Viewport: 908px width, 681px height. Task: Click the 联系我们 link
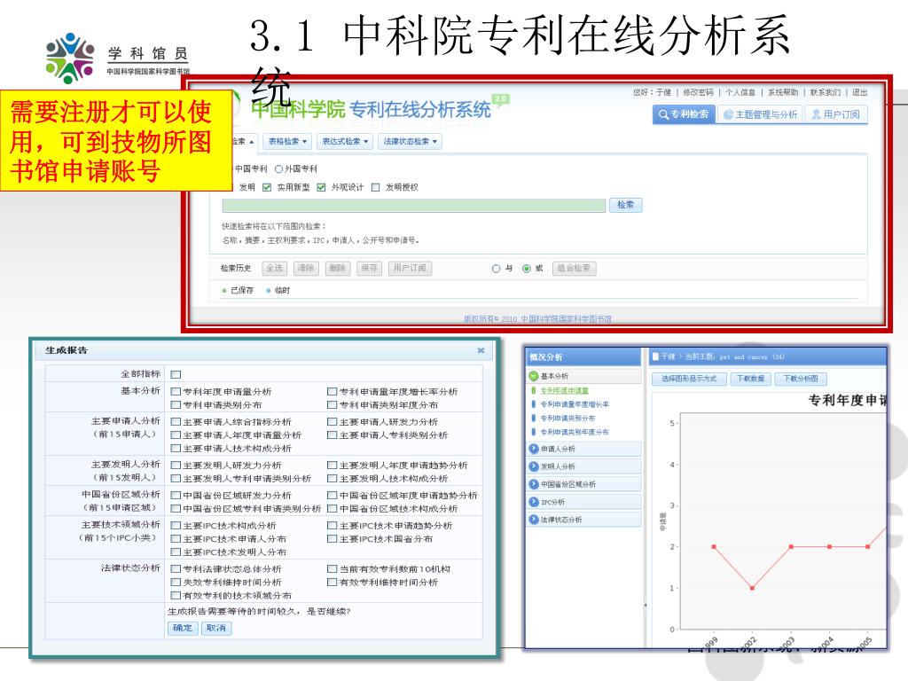point(826,92)
